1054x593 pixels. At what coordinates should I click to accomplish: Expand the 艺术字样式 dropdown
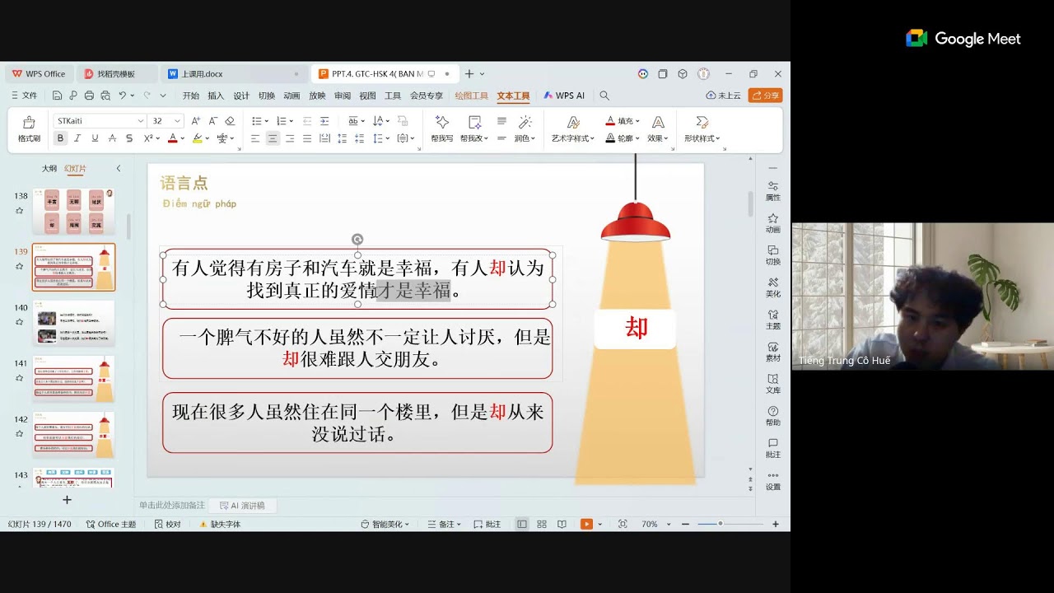click(573, 138)
